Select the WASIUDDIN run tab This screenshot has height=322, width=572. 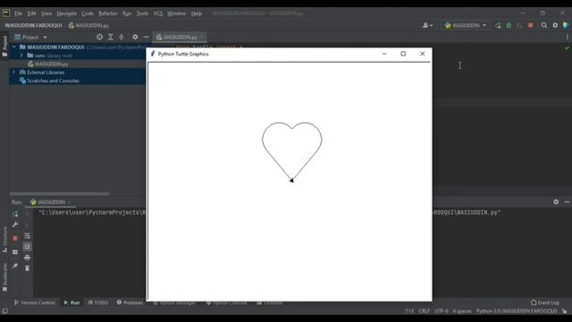51,202
